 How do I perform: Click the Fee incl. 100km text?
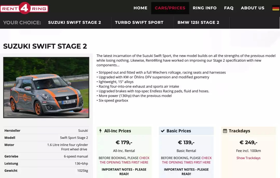pos(248,151)
